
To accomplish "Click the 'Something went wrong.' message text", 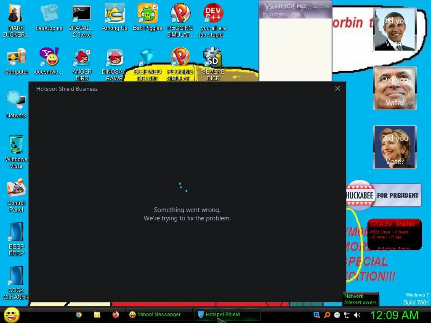I will click(x=187, y=210).
